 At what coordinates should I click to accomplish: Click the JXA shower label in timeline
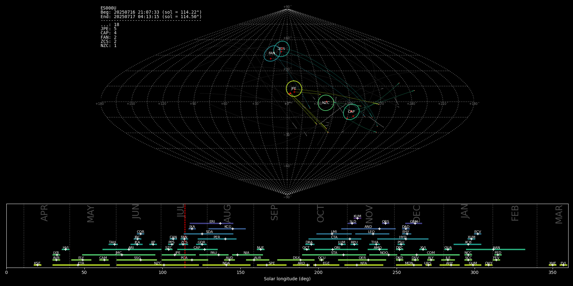[x=192, y=227]
